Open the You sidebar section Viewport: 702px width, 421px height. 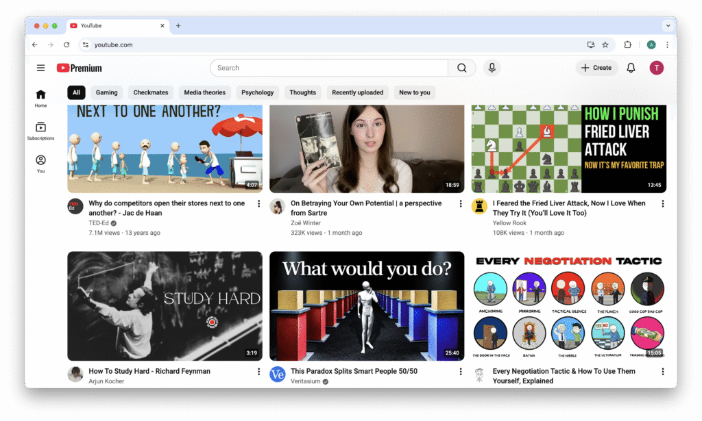tap(40, 164)
